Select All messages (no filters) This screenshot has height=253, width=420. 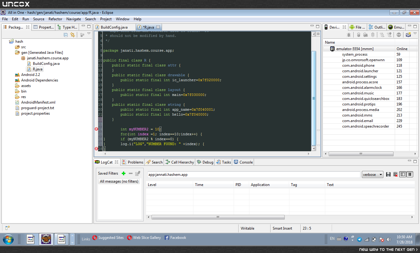[119, 181]
